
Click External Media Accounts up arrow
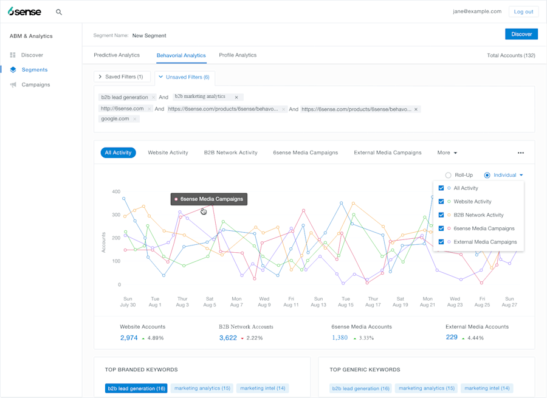click(463, 338)
